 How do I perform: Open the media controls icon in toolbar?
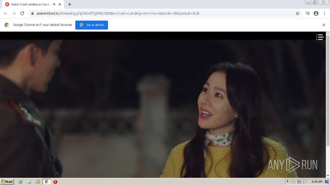(308, 13)
